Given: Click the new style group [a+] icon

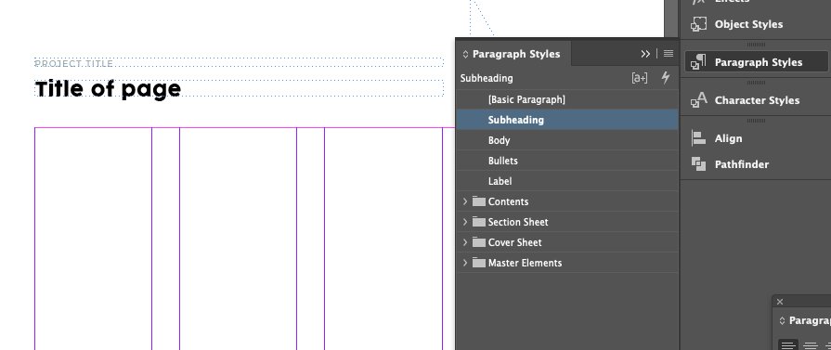Looking at the screenshot, I should pyautogui.click(x=640, y=78).
